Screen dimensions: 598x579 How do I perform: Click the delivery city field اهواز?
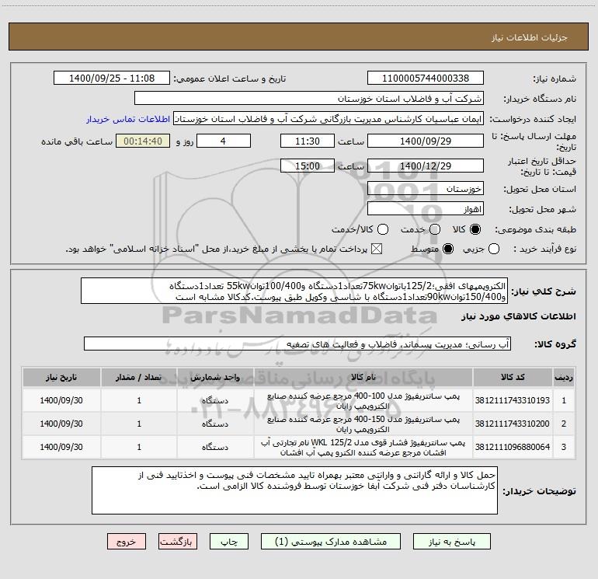[426, 208]
